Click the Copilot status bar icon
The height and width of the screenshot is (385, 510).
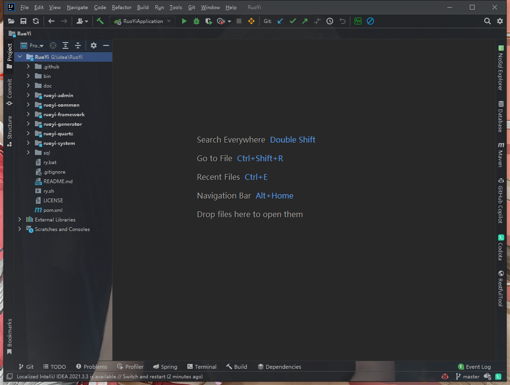click(x=445, y=376)
